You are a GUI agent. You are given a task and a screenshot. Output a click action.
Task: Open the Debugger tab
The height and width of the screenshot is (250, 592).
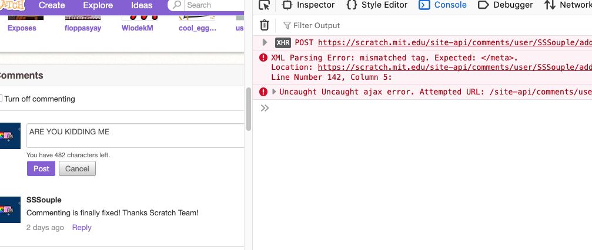[505, 5]
